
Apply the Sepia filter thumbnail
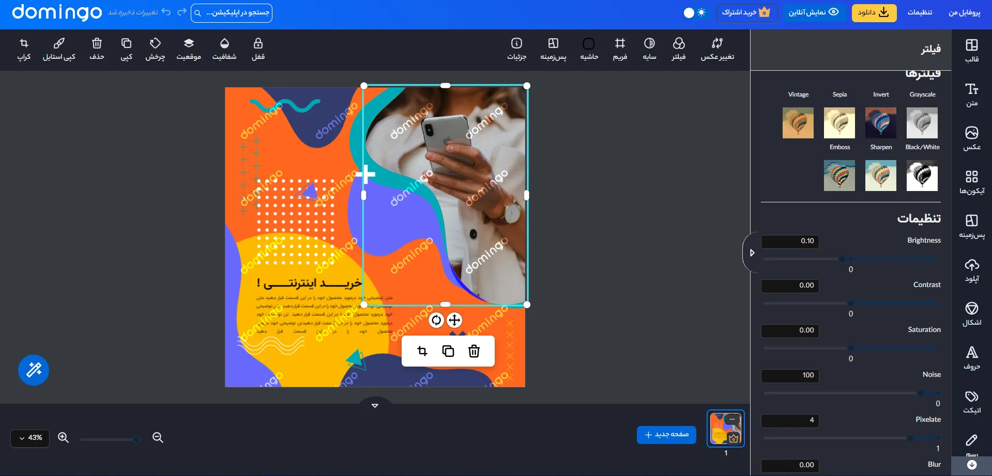[x=840, y=123]
